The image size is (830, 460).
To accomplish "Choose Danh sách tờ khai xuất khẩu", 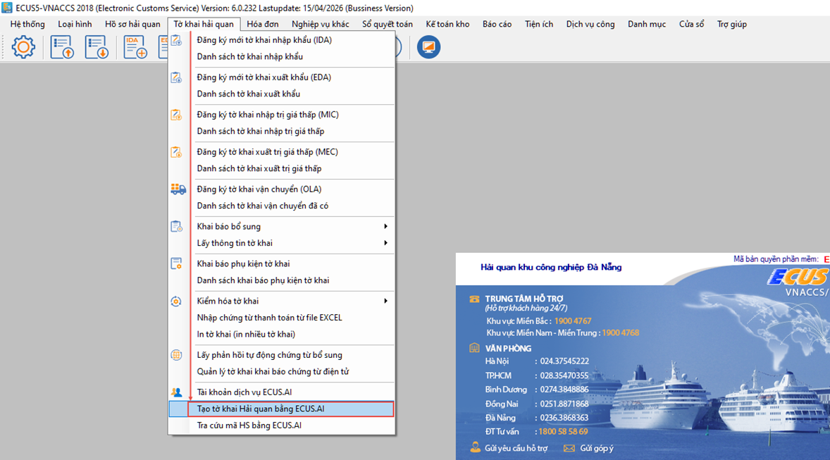I will pos(249,94).
